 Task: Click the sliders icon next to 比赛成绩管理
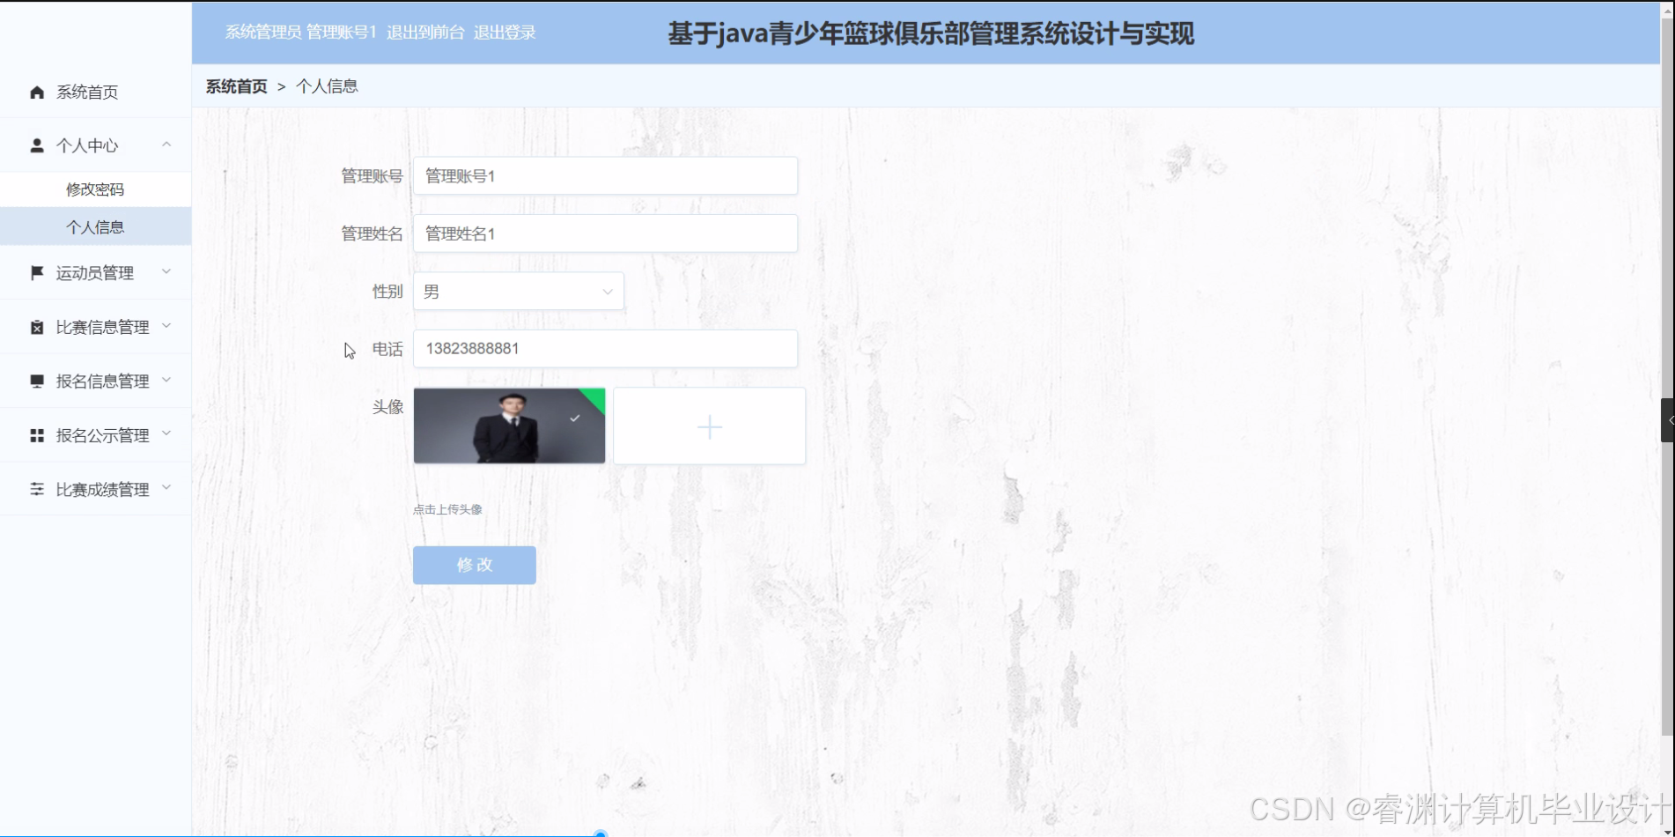coord(37,489)
